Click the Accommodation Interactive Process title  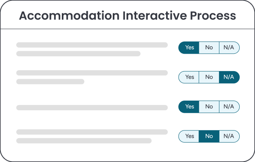tap(128, 16)
